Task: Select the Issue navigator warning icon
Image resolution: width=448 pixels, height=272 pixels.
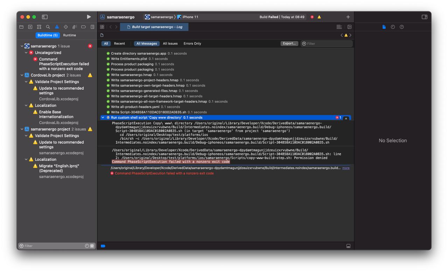Action: [x=57, y=27]
